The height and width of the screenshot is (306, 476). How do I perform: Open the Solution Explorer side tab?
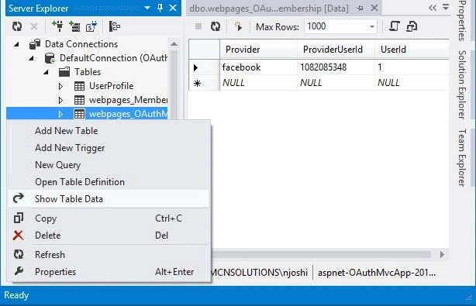click(462, 84)
